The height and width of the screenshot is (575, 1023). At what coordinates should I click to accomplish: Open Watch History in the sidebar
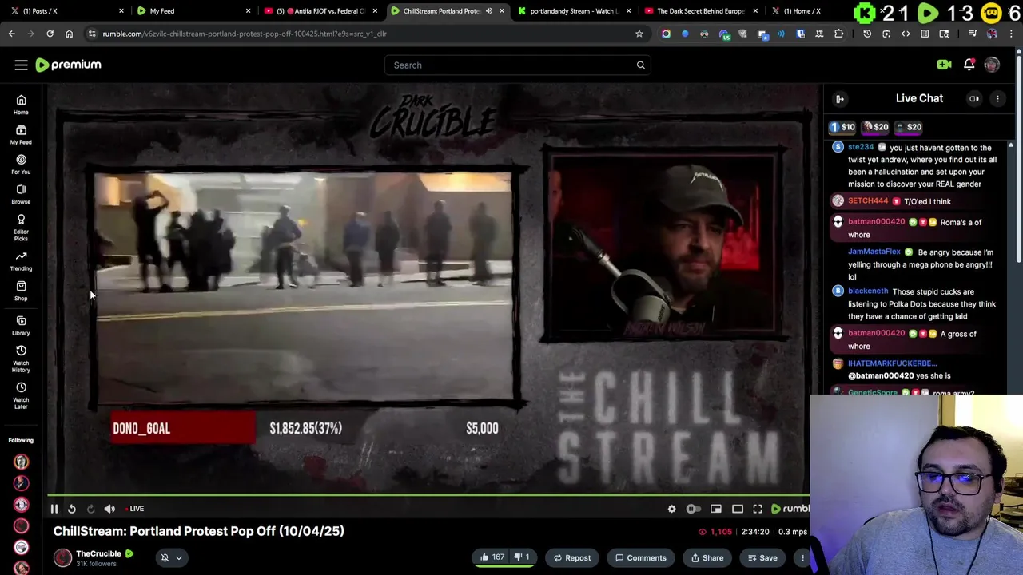click(x=21, y=359)
